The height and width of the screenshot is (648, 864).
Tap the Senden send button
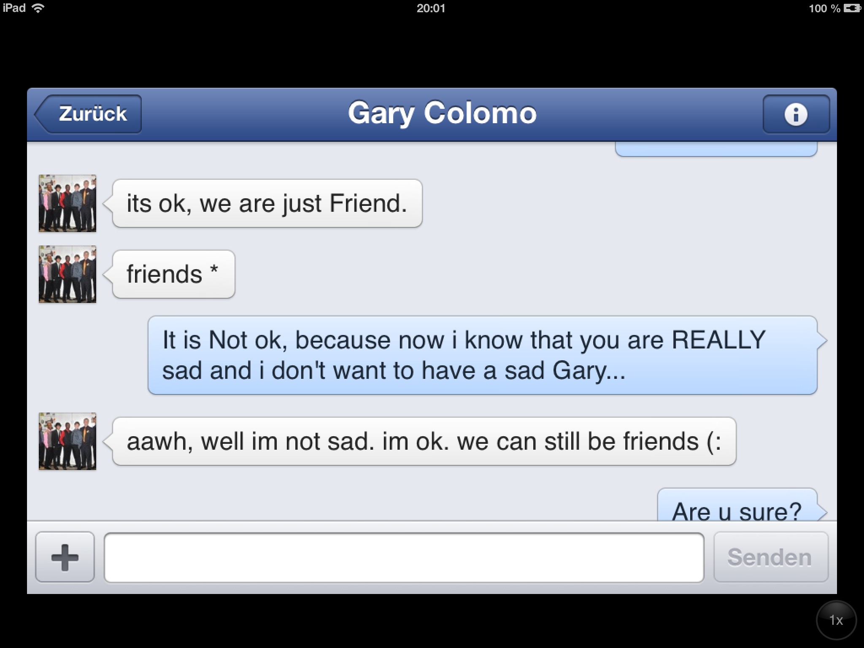click(x=771, y=557)
